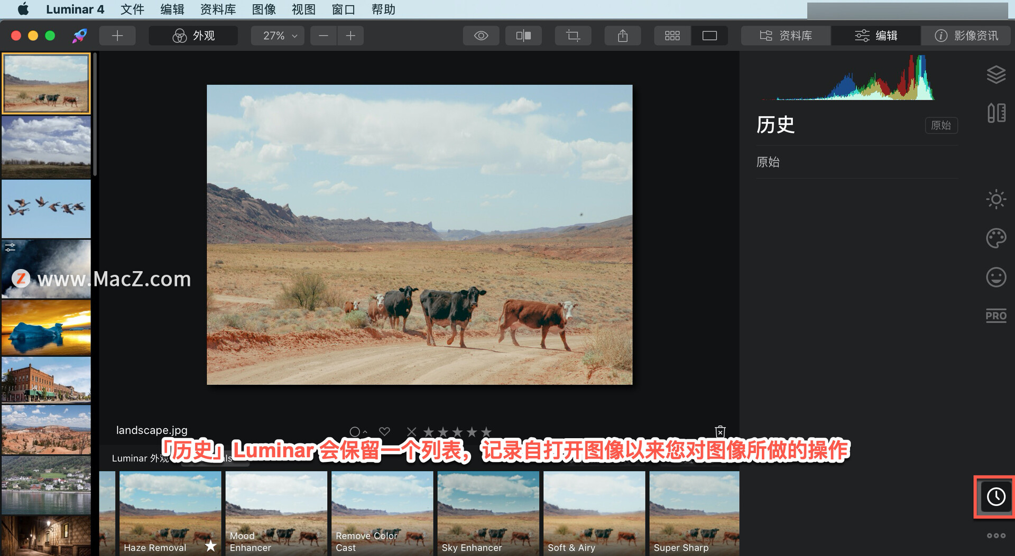
Task: Switch to gallery grid view
Action: point(672,35)
